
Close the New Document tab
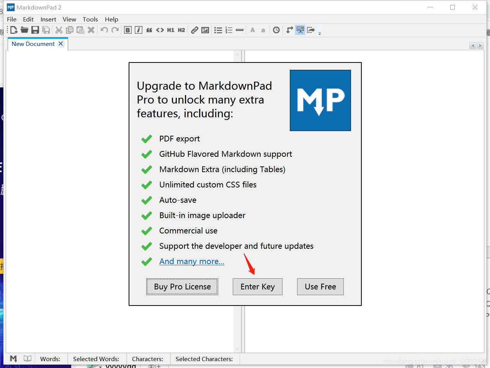[x=61, y=44]
